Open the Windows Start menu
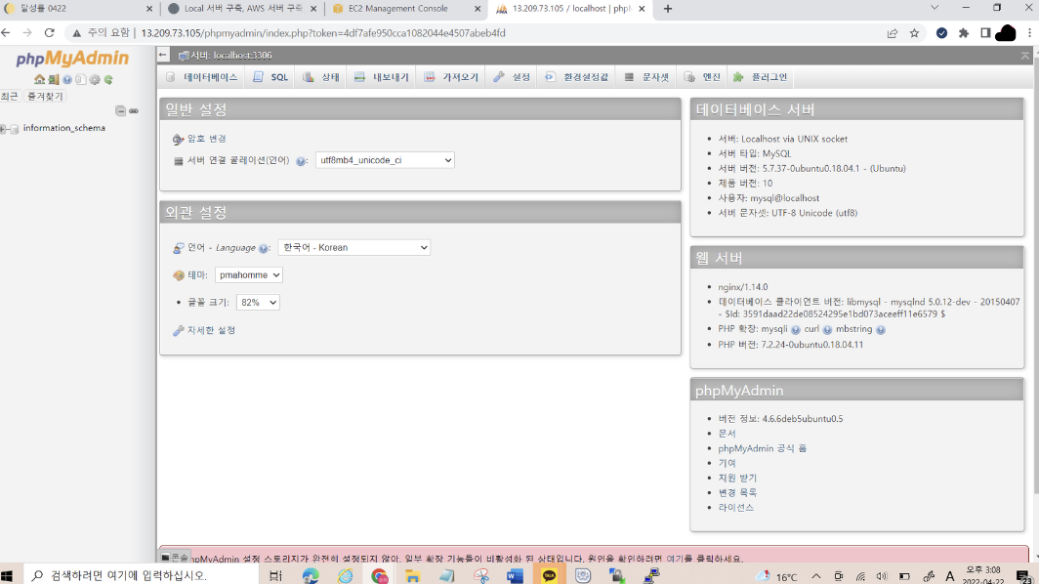The height and width of the screenshot is (584, 1039). tap(8, 575)
